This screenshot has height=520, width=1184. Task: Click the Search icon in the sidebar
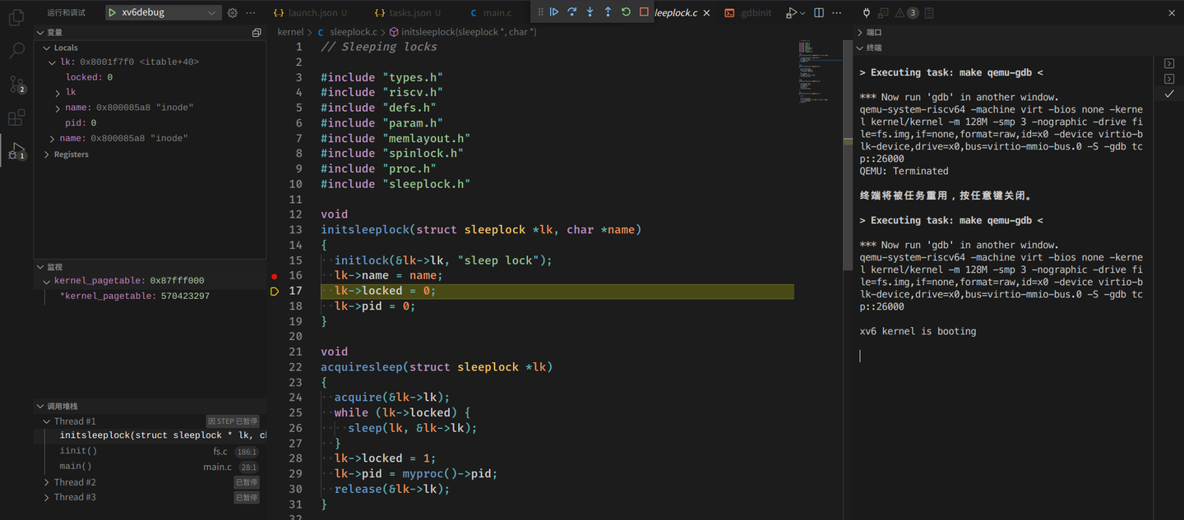click(16, 51)
